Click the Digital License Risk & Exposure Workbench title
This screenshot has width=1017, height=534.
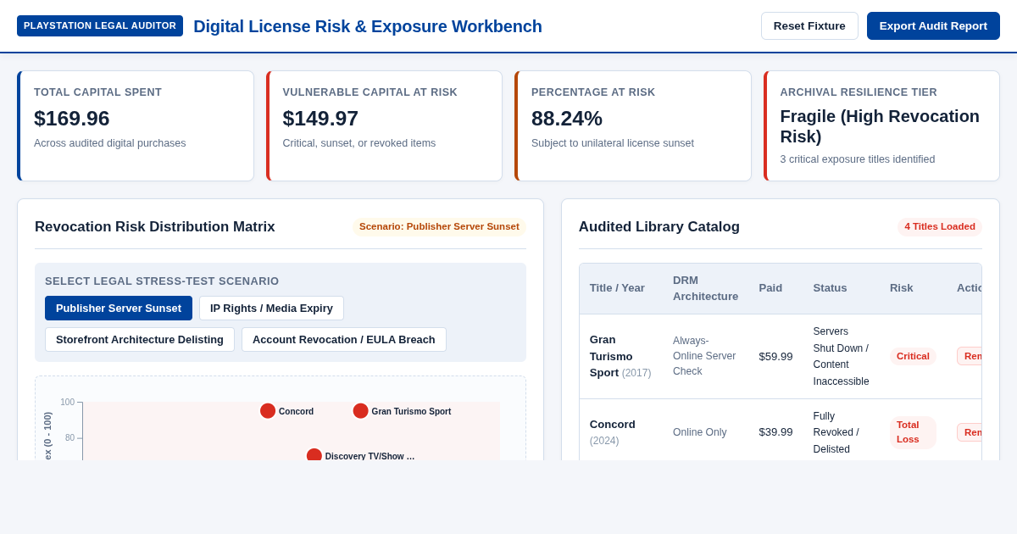click(368, 26)
